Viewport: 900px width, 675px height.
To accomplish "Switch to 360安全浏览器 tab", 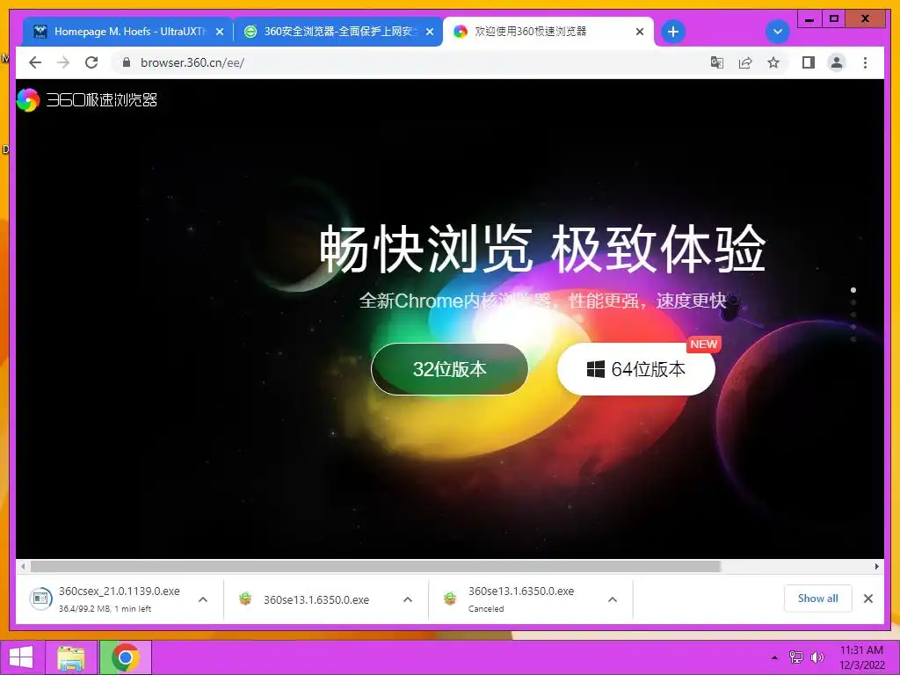I will coord(337,32).
